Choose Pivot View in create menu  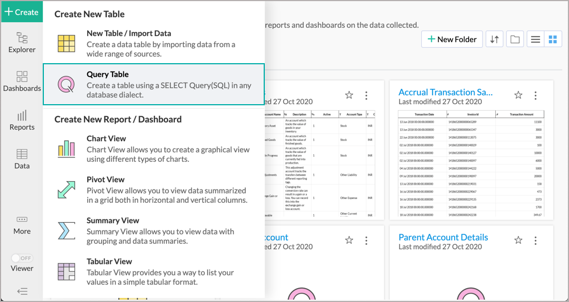[153, 190]
